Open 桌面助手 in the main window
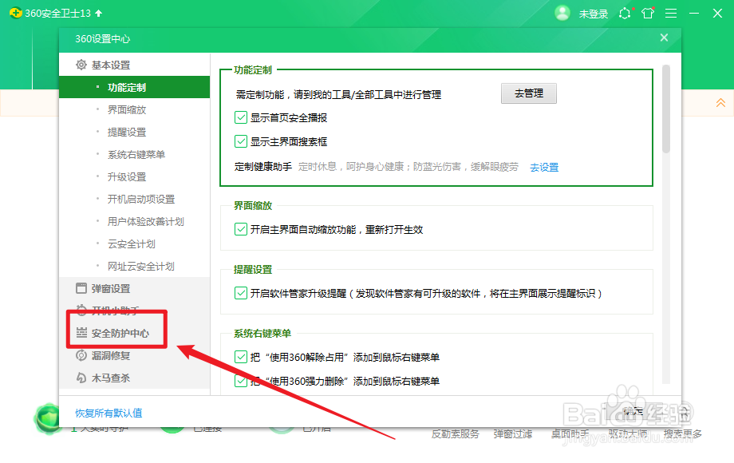 click(x=570, y=434)
